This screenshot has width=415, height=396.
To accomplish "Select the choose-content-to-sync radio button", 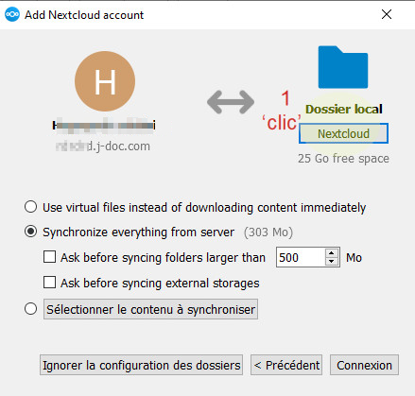I will click(30, 309).
